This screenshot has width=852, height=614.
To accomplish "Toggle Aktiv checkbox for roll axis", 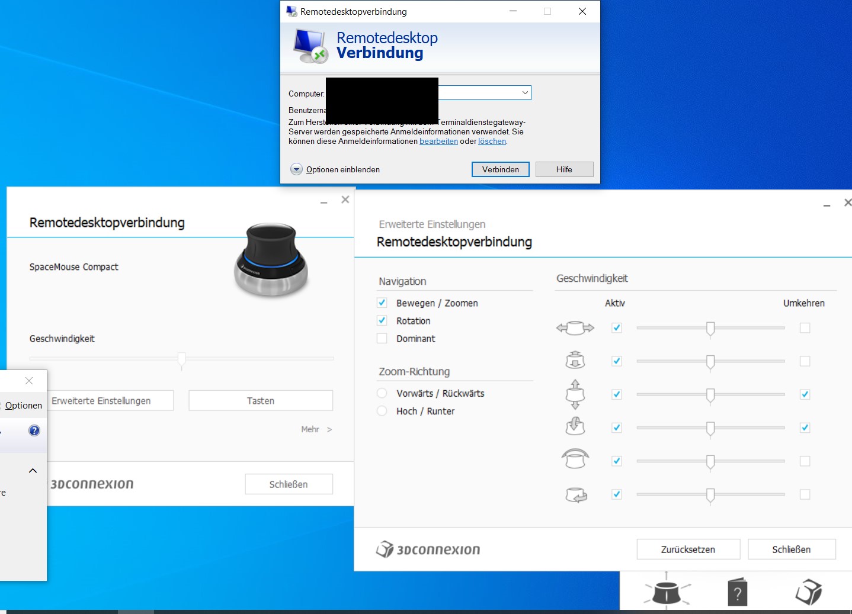I will 617,461.
